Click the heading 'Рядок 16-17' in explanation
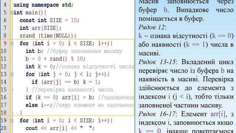Viewport: 236px width, 133px height. click(157, 114)
